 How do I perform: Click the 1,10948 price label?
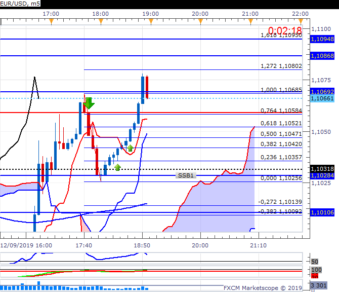click(322, 39)
